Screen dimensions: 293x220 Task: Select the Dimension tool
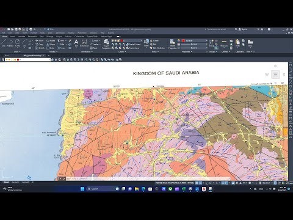coord(84,43)
